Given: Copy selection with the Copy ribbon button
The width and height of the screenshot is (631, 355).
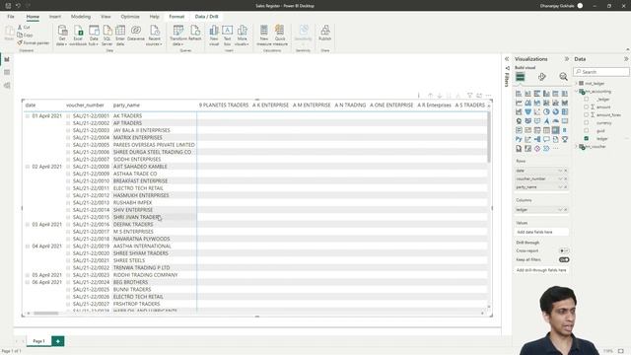Looking at the screenshot, I should coord(25,35).
